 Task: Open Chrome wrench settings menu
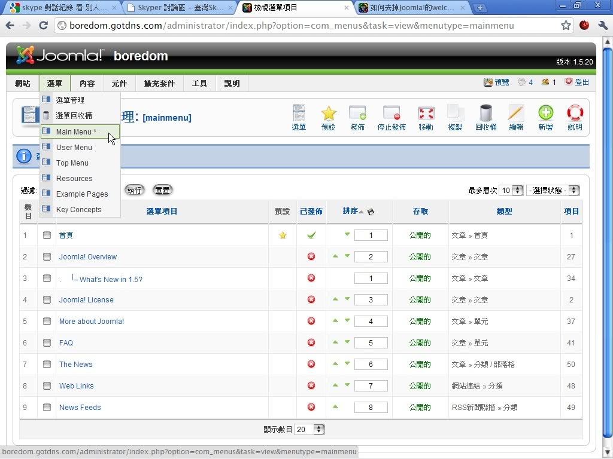point(602,26)
